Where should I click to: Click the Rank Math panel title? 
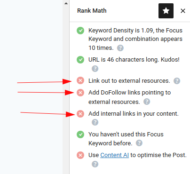click(x=92, y=11)
